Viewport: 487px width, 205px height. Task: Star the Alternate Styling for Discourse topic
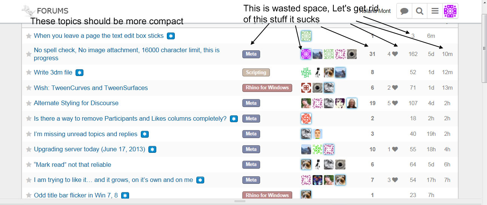click(29, 103)
